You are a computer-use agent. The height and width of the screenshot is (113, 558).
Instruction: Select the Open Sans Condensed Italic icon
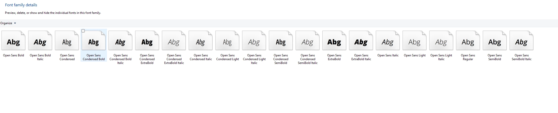click(201, 41)
